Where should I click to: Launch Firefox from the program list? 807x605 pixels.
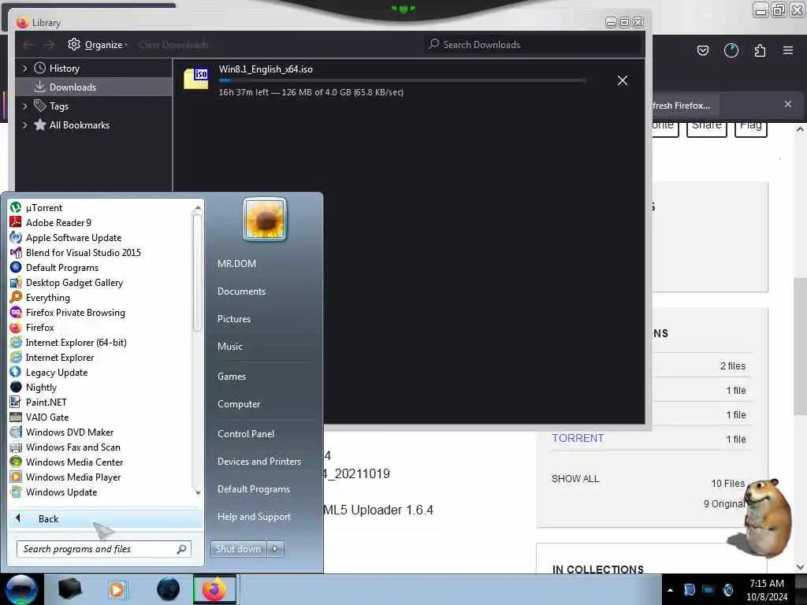39,327
